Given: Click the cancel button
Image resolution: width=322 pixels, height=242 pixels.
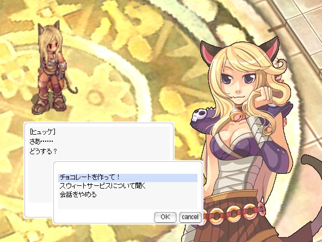Looking at the screenshot, I should click(x=190, y=217).
